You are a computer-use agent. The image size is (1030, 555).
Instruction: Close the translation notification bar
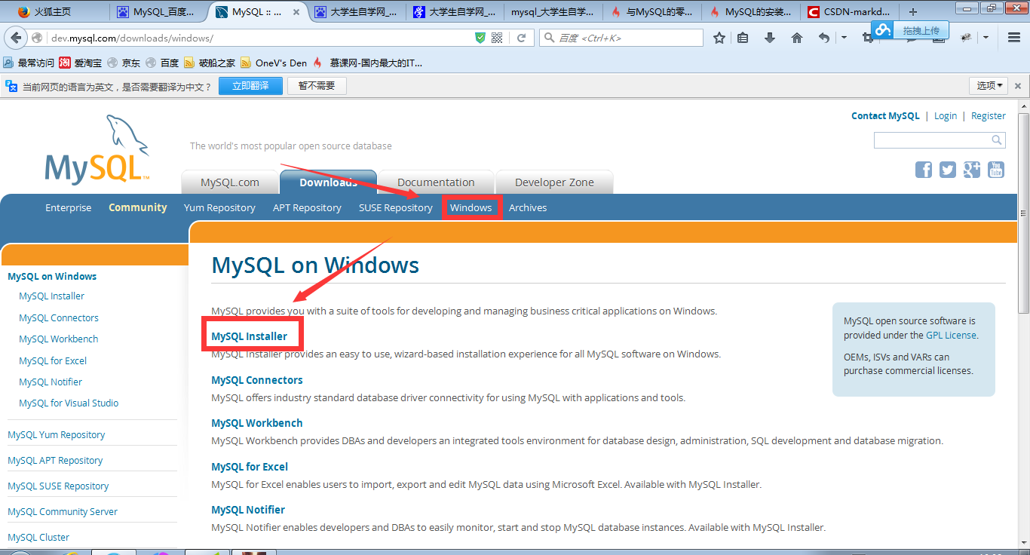coord(1019,86)
